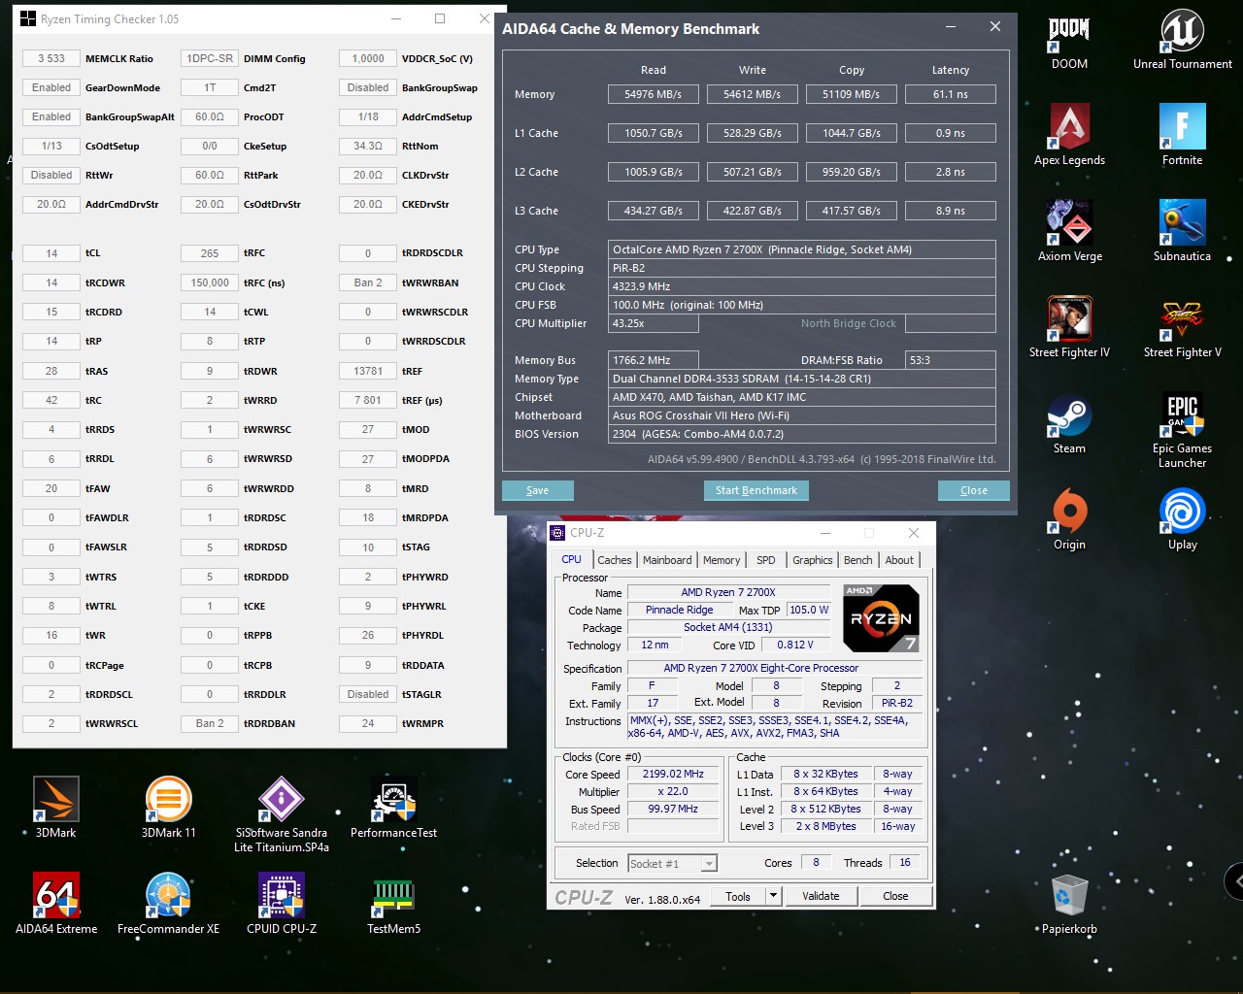Open Apex Legends desktop icon
This screenshot has height=994, width=1243.
click(x=1069, y=136)
